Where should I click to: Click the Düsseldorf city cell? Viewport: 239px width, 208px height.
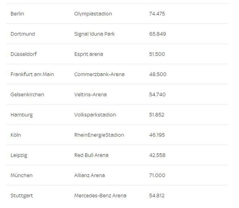tap(24, 54)
